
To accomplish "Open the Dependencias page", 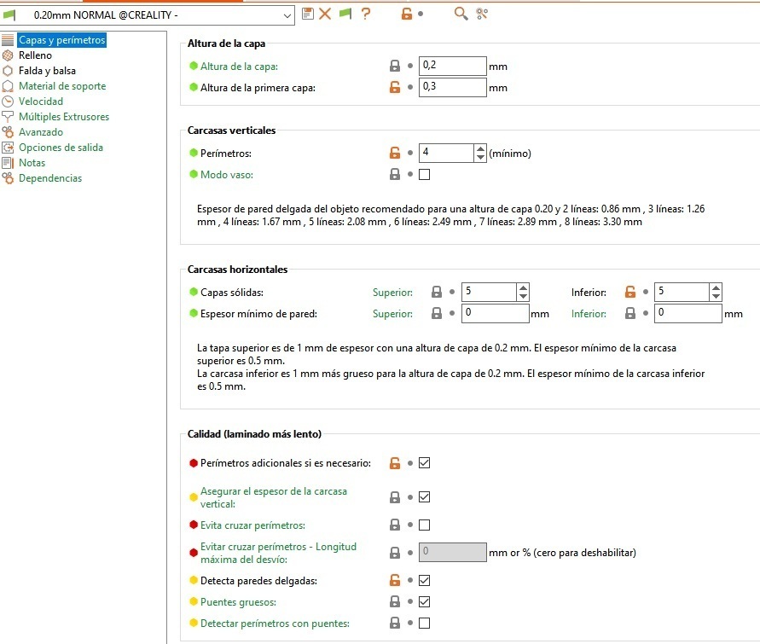I will tap(50, 178).
